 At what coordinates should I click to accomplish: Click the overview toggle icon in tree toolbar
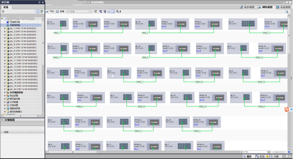[x=38, y=11]
